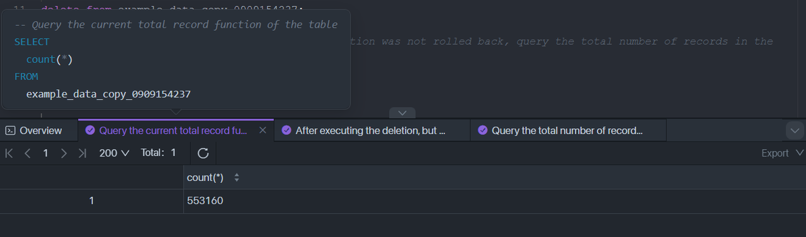Go to first page of results

point(9,153)
